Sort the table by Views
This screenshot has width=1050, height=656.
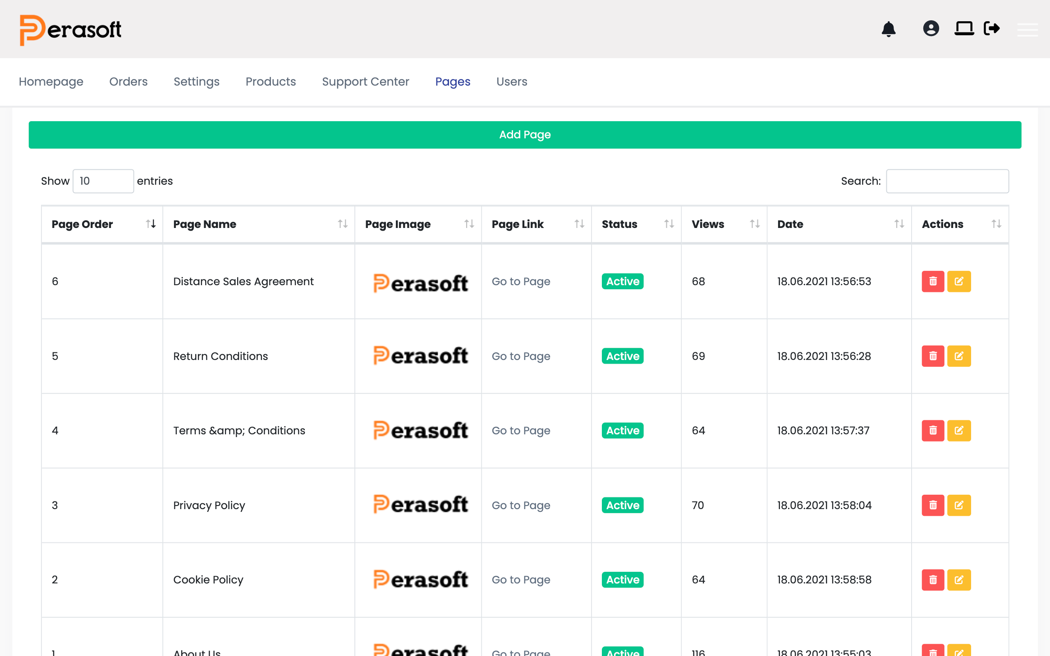tap(724, 224)
